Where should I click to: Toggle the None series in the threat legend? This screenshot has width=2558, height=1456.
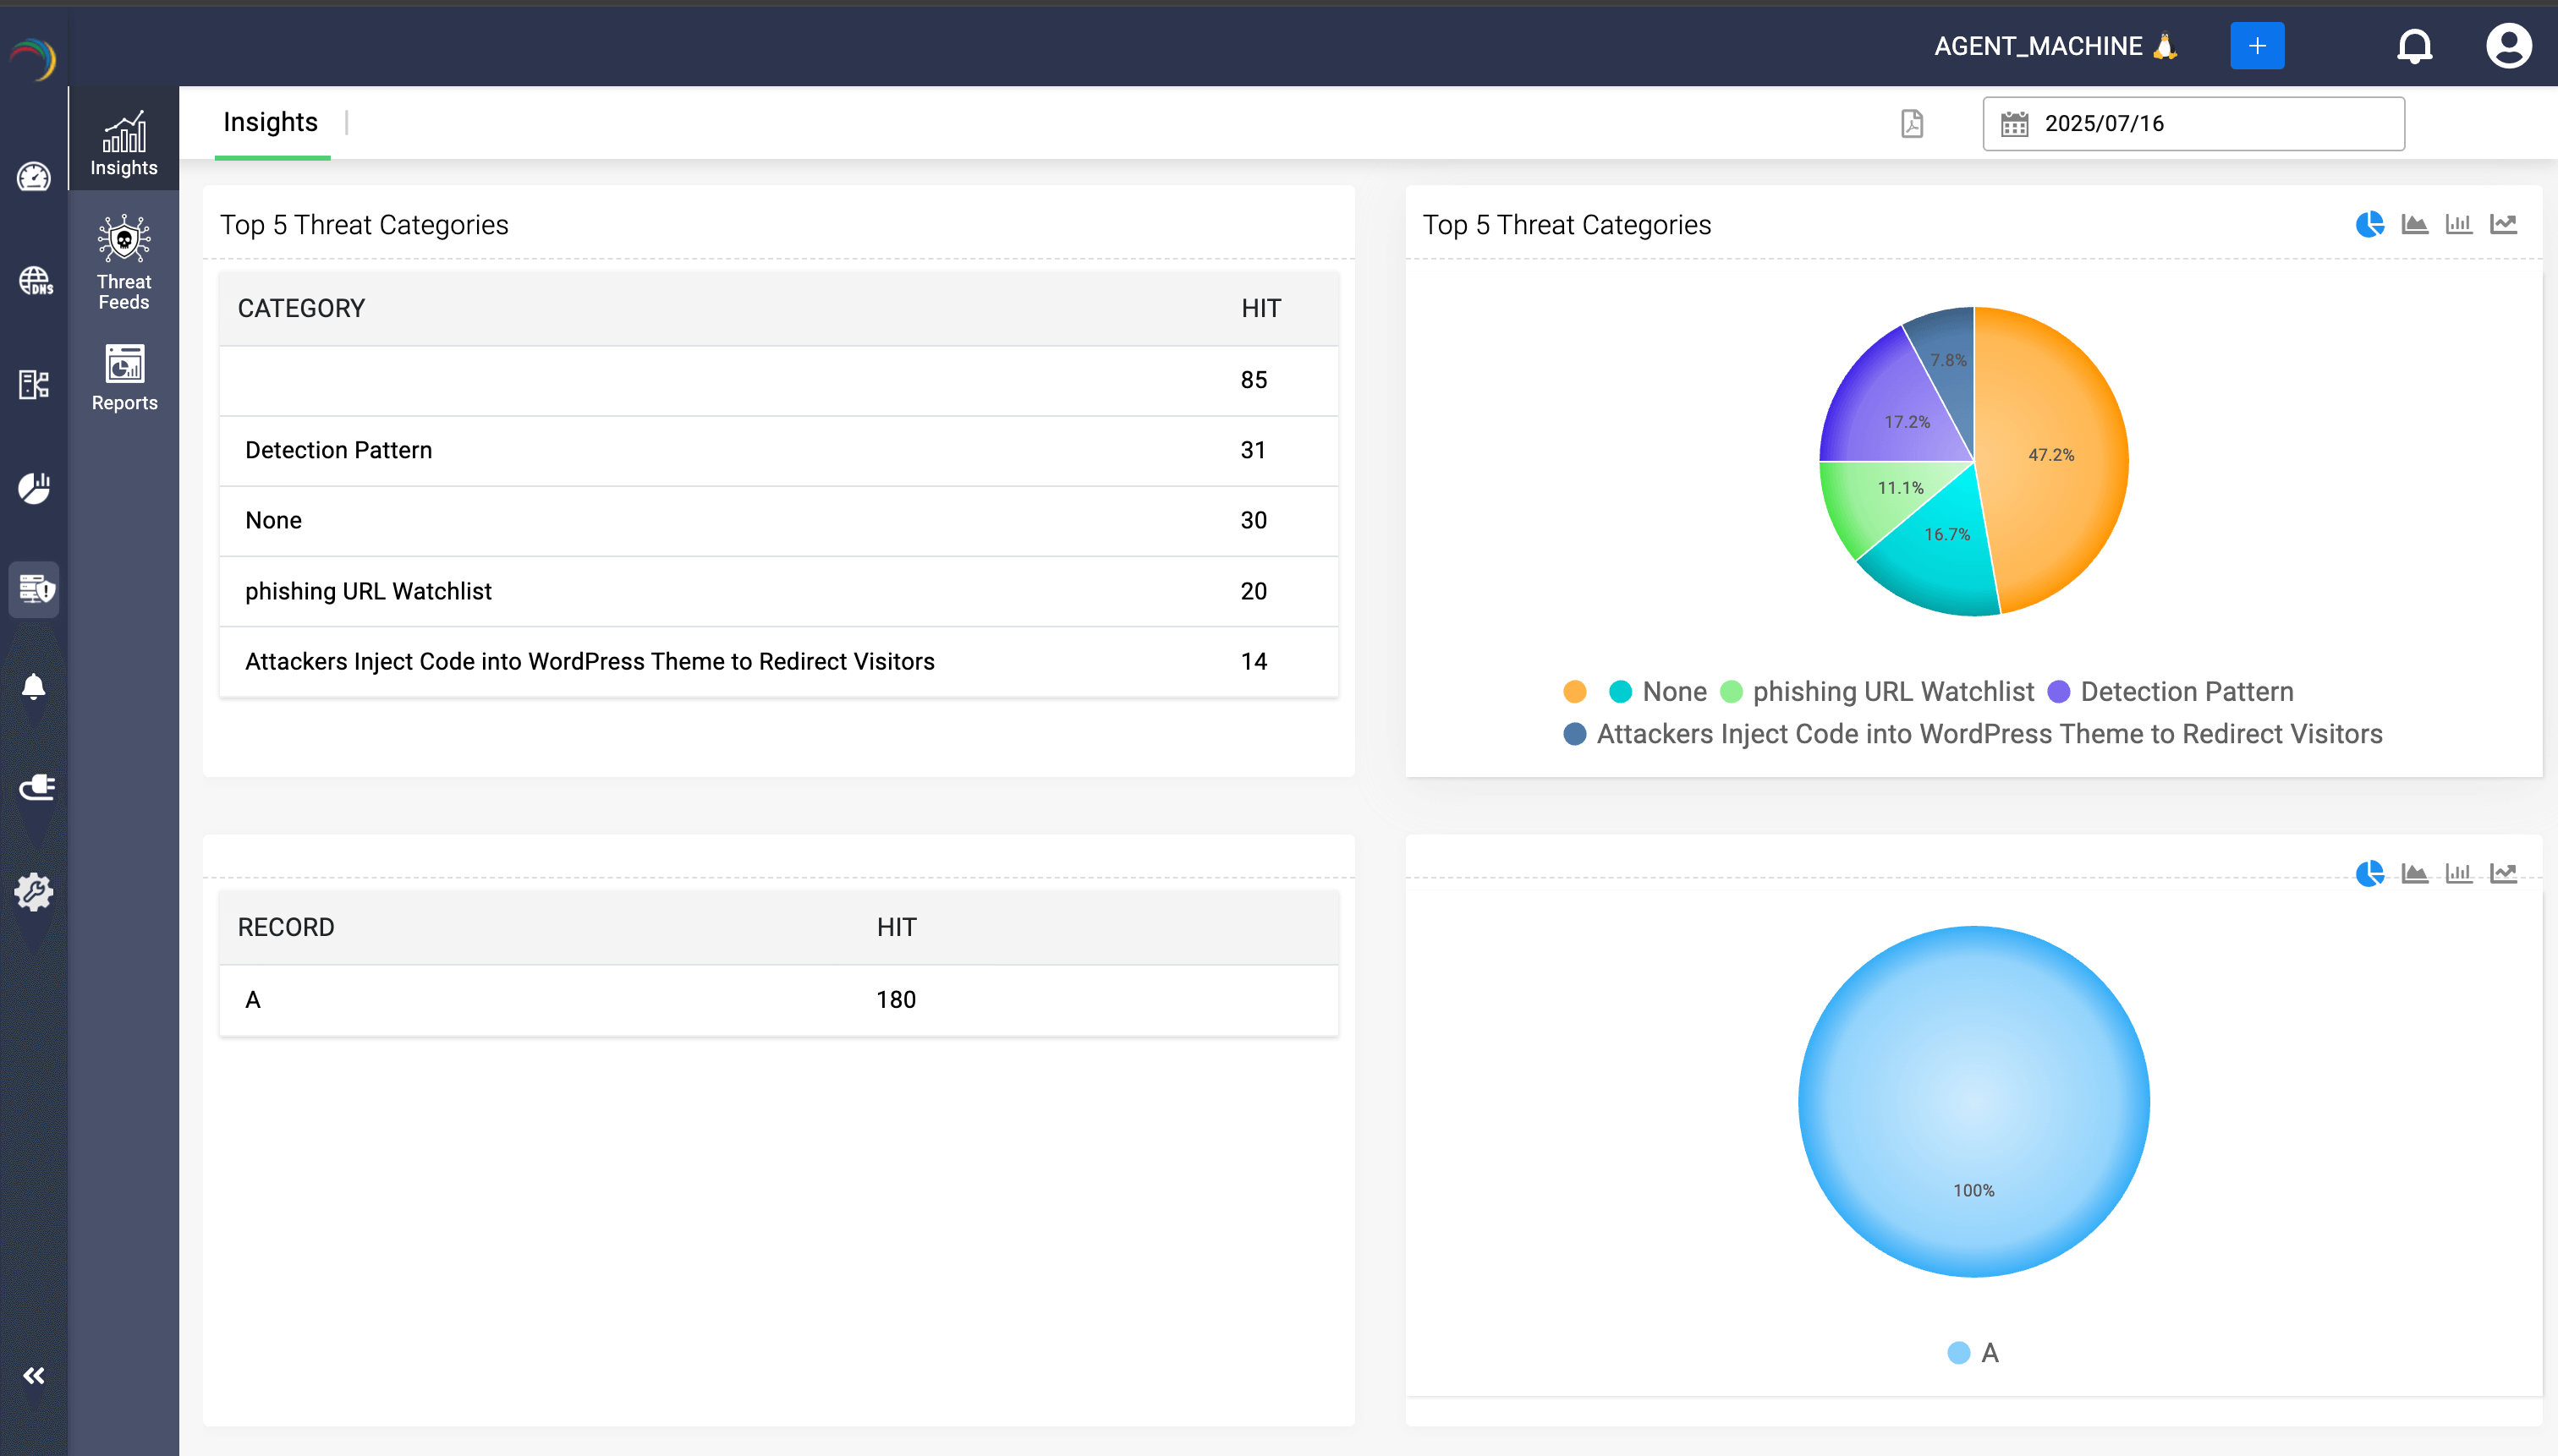click(1621, 691)
